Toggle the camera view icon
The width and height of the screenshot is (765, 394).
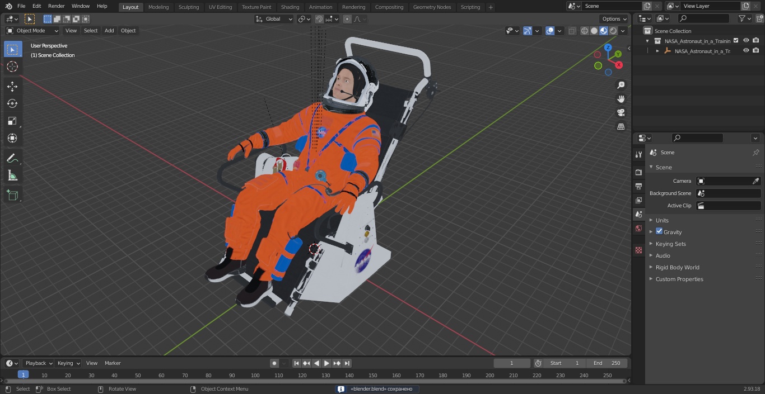pos(621,113)
